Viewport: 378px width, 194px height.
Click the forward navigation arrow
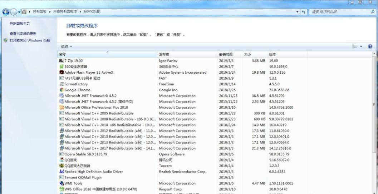14,12
